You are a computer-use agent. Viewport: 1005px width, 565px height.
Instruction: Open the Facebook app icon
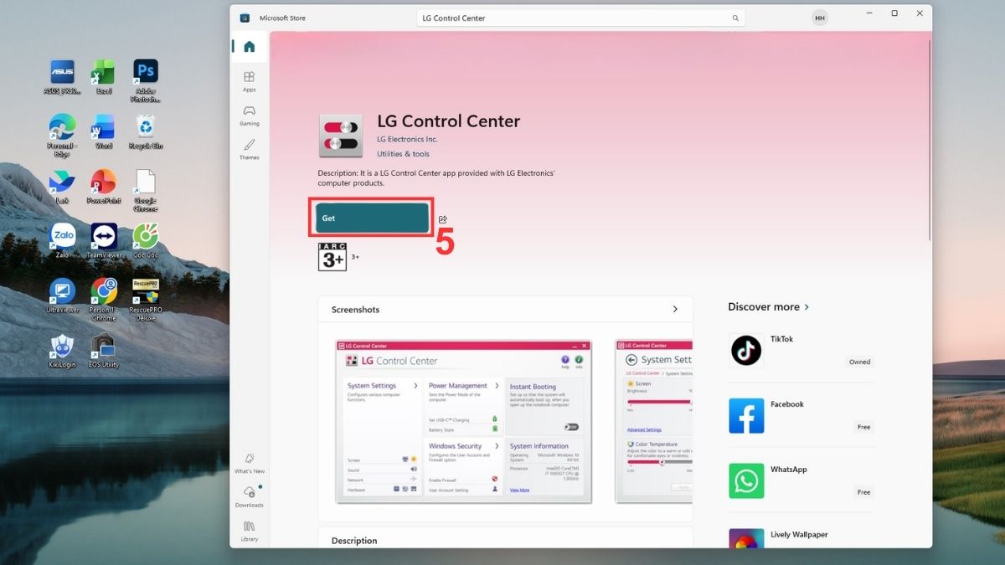[746, 416]
